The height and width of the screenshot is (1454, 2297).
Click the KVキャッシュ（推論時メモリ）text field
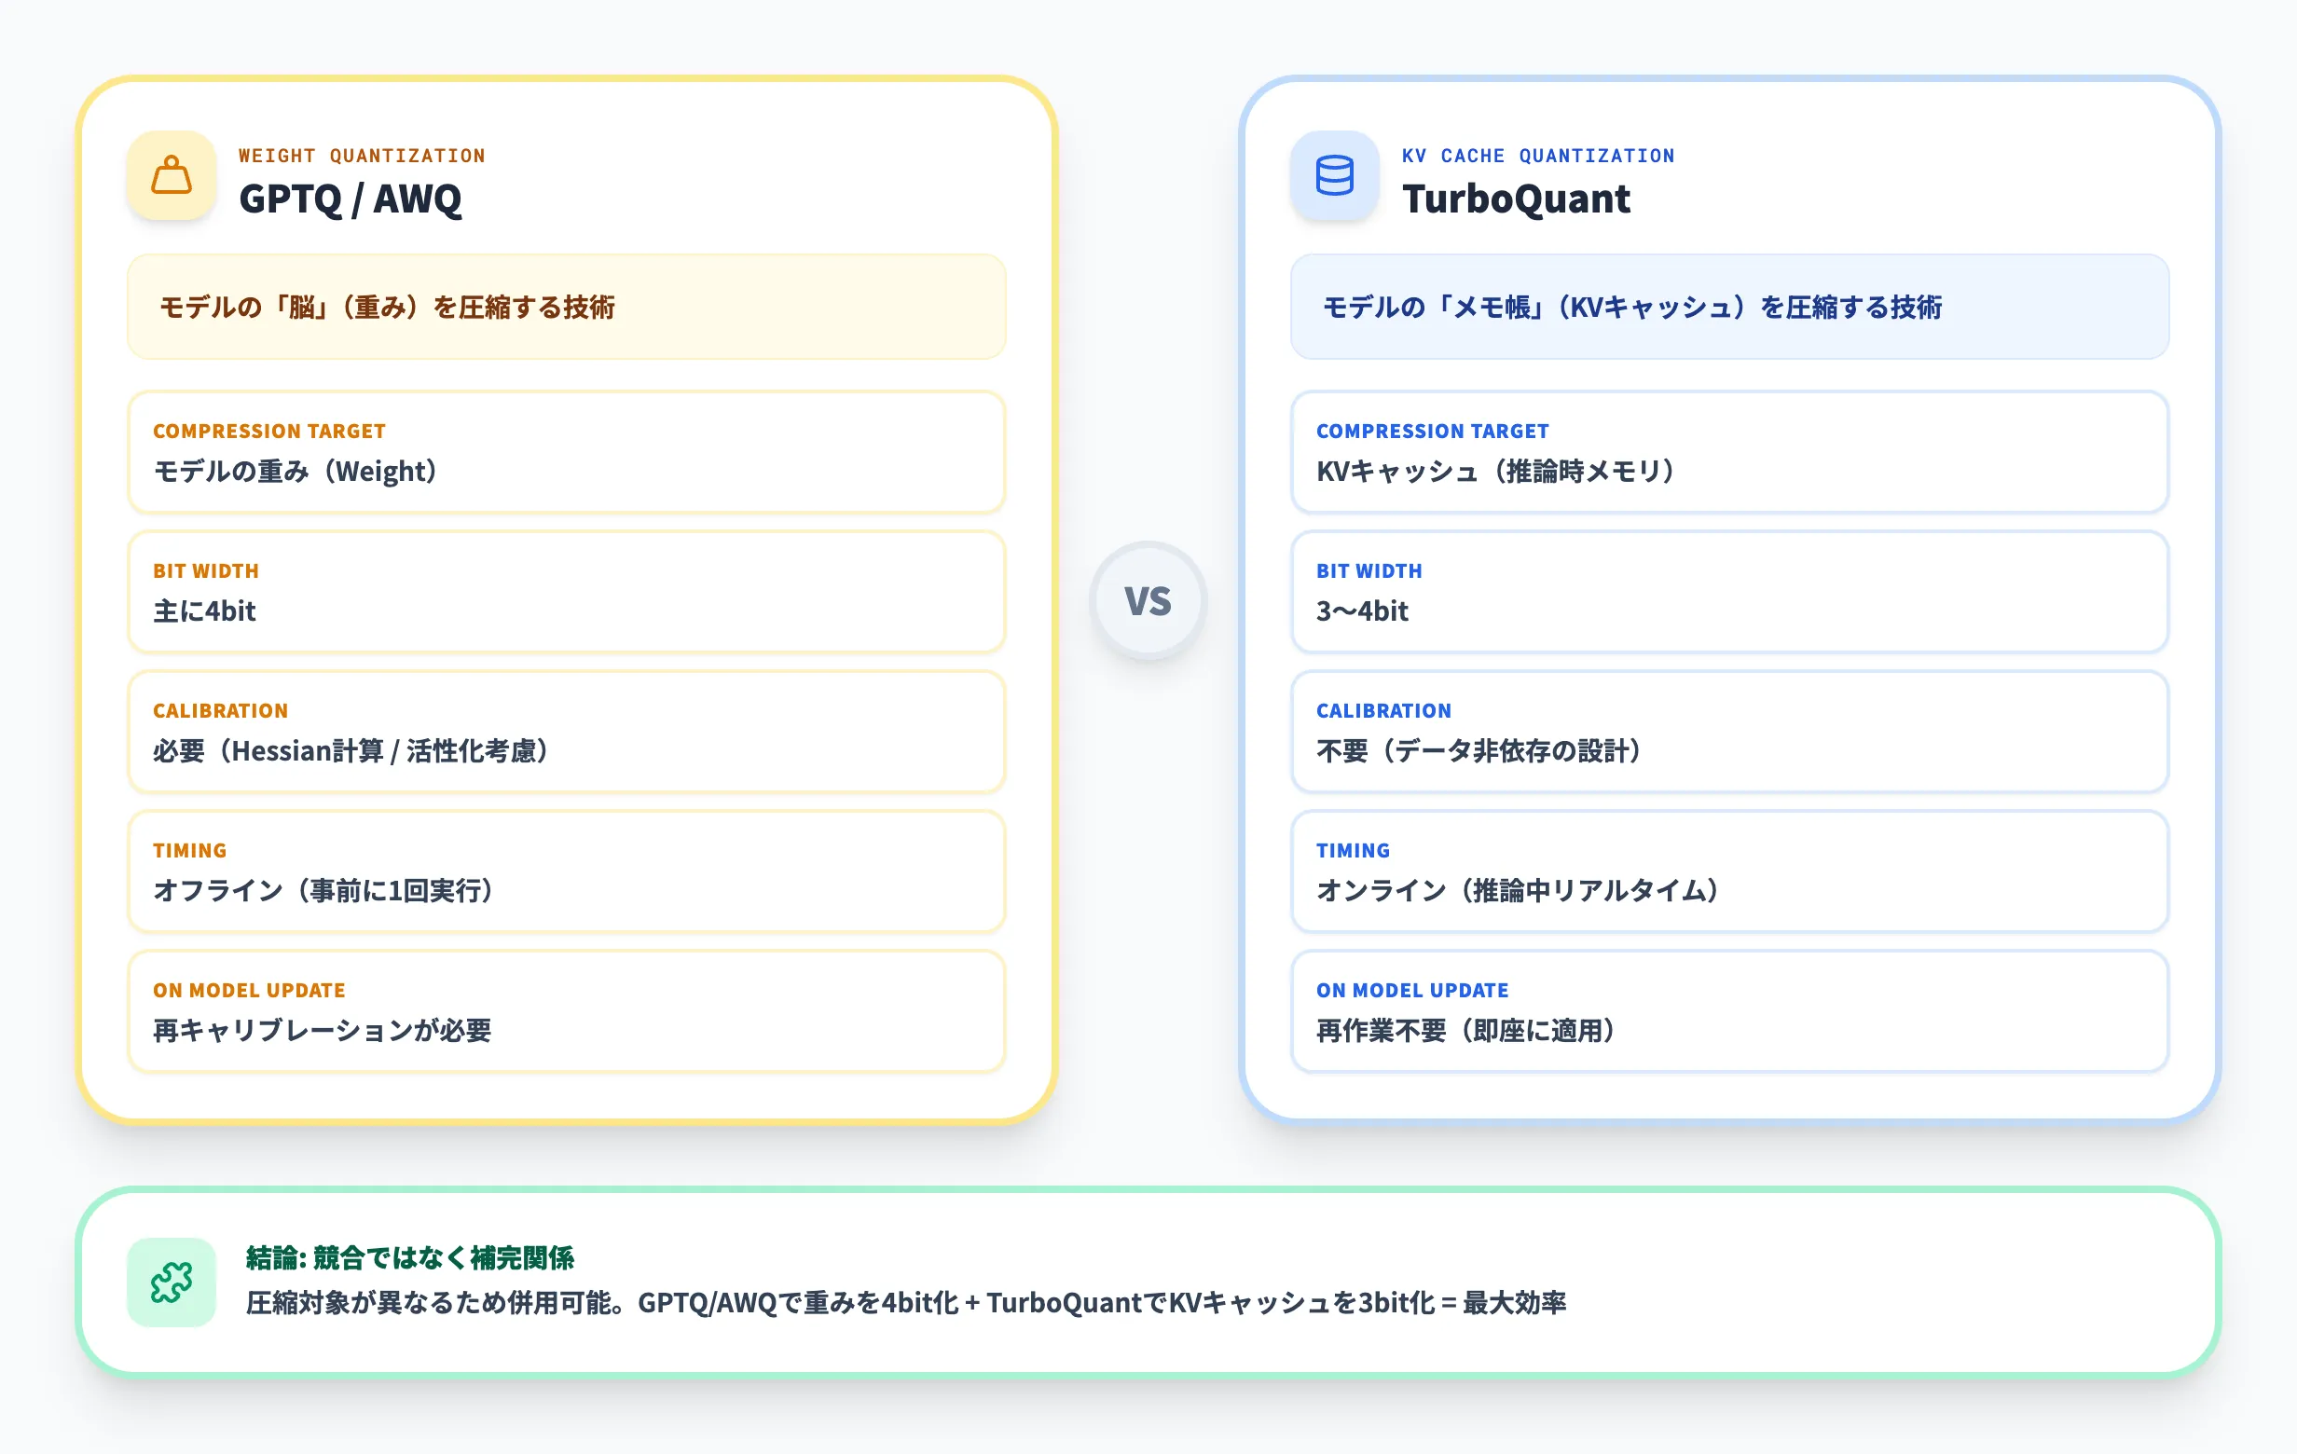[1494, 471]
